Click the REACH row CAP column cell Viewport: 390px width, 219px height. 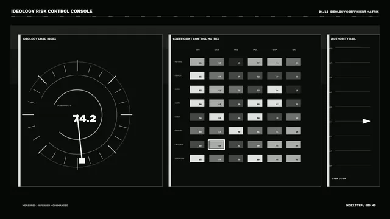point(274,75)
